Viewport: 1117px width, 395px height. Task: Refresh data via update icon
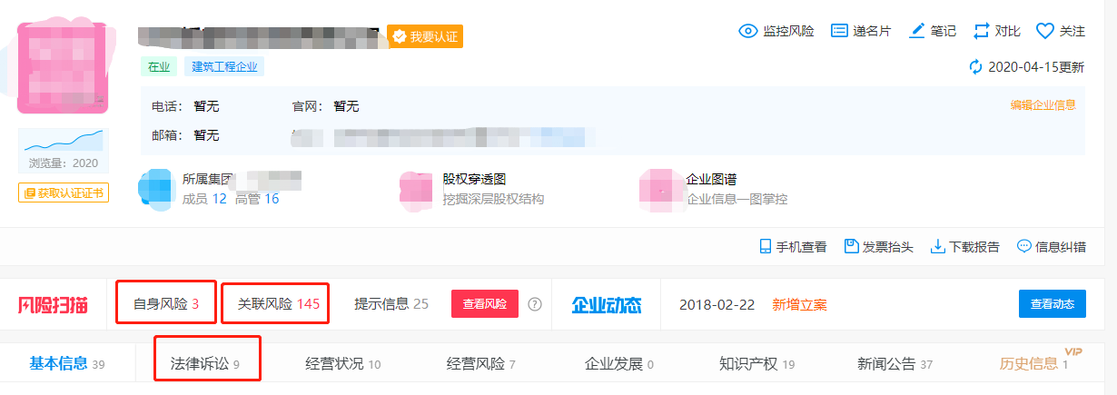click(x=976, y=66)
